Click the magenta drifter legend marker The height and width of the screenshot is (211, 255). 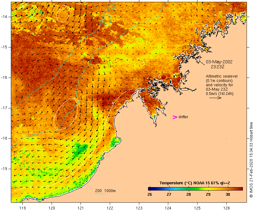tap(175, 117)
